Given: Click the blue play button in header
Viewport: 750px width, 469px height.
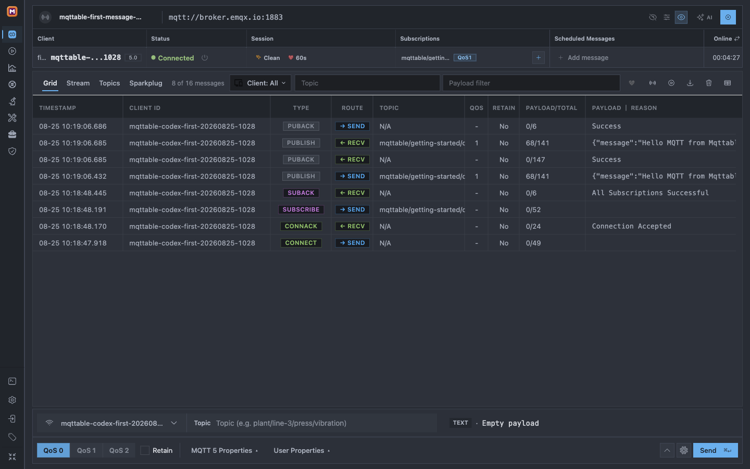Looking at the screenshot, I should coord(728,17).
